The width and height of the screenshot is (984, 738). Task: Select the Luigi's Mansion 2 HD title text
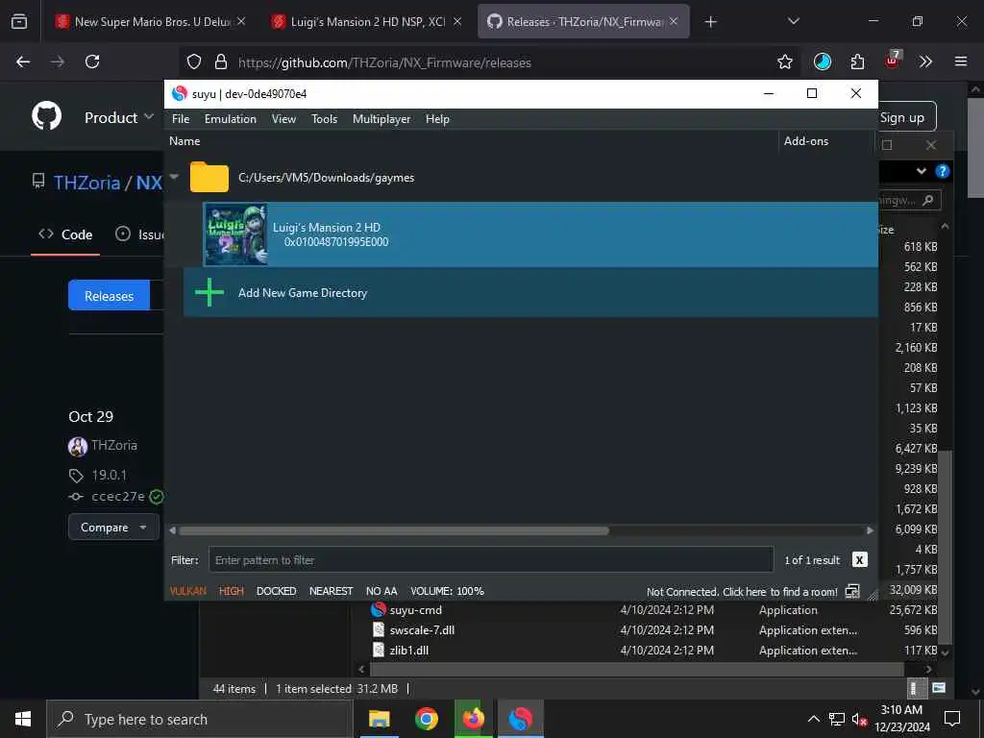[x=327, y=227]
